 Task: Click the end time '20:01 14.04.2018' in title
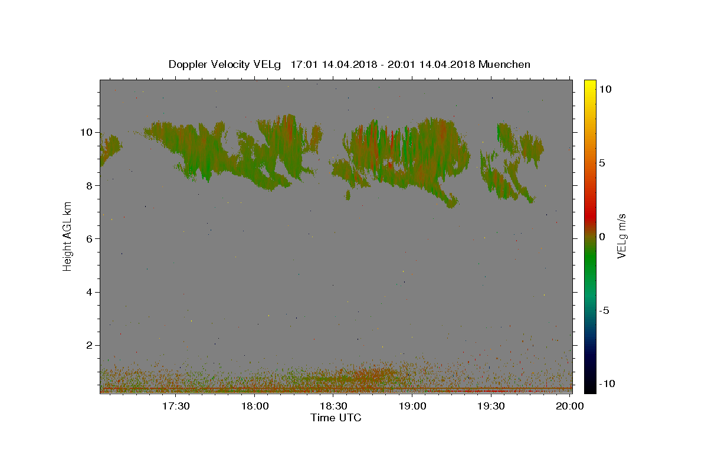(x=431, y=64)
